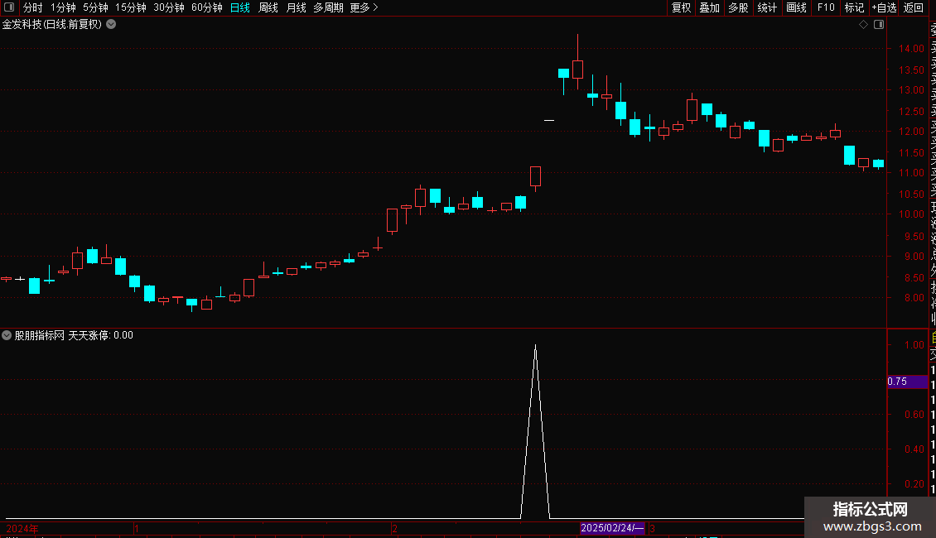Switch to 月线 monthly chart
Screen dimensions: 936x538
[x=296, y=7]
